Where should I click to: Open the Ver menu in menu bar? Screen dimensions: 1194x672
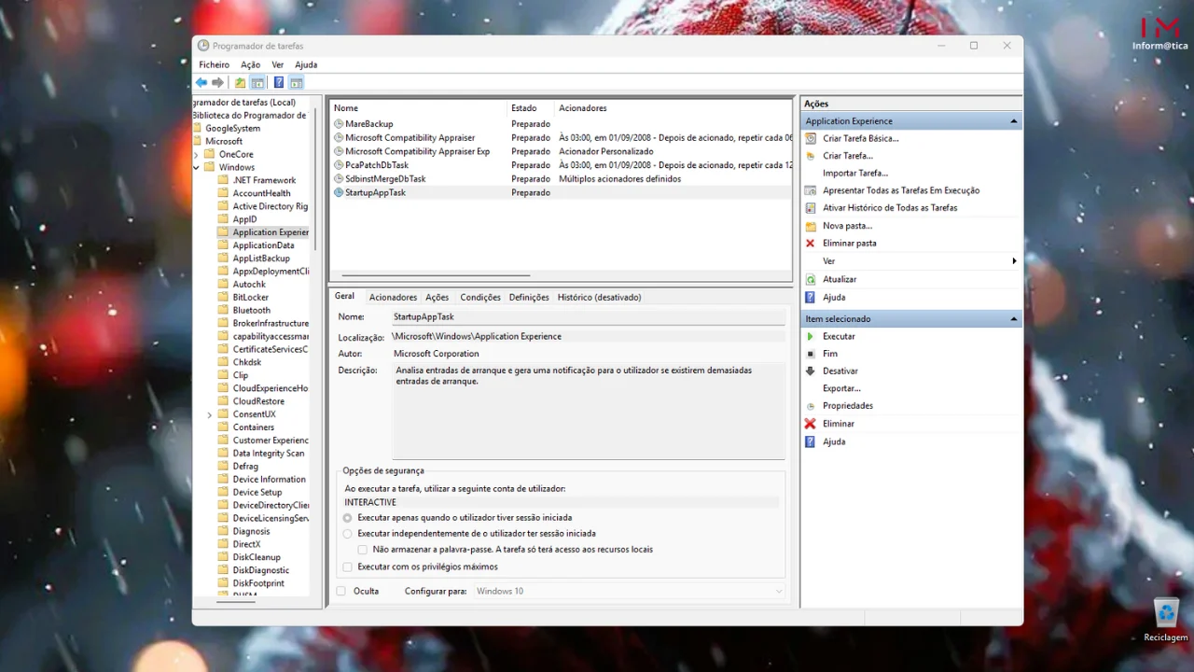tap(277, 64)
